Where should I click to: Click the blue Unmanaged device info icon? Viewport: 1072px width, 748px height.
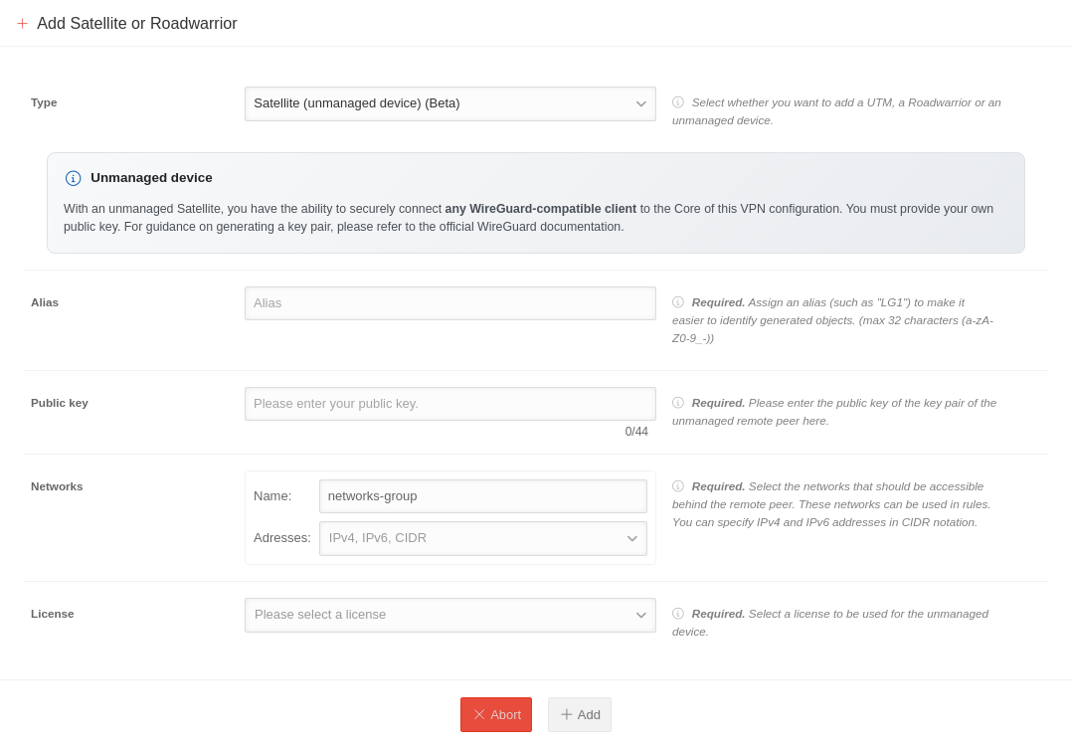coord(74,178)
